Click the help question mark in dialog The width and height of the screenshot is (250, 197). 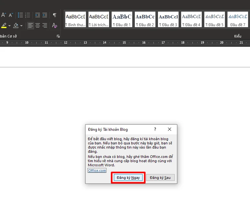(155, 129)
